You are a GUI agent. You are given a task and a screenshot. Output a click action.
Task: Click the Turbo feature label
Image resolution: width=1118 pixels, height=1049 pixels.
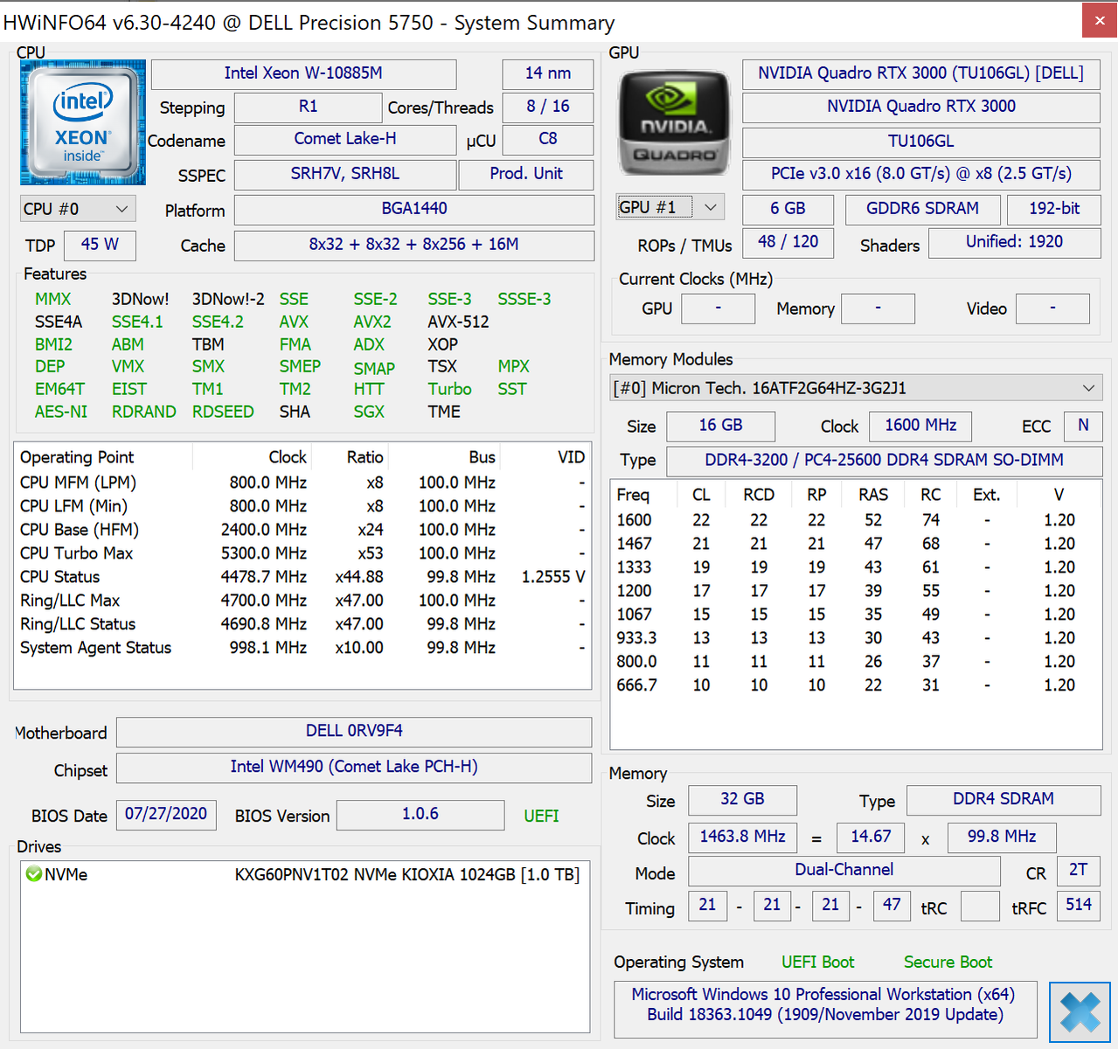(449, 389)
